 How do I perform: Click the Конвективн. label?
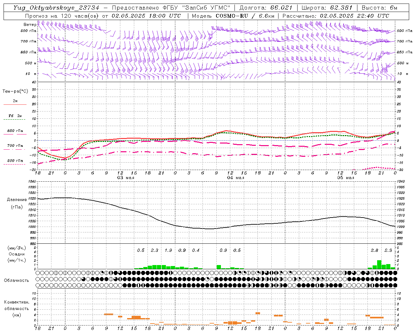pyautogui.click(x=16, y=302)
